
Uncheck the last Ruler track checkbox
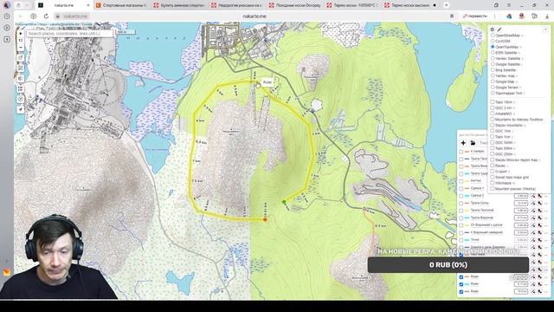[x=461, y=291]
